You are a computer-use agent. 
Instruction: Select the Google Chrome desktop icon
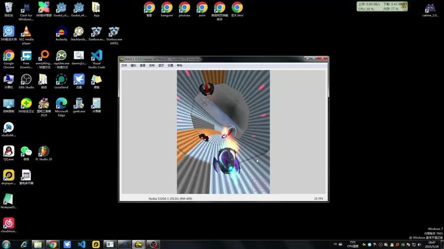click(9, 59)
